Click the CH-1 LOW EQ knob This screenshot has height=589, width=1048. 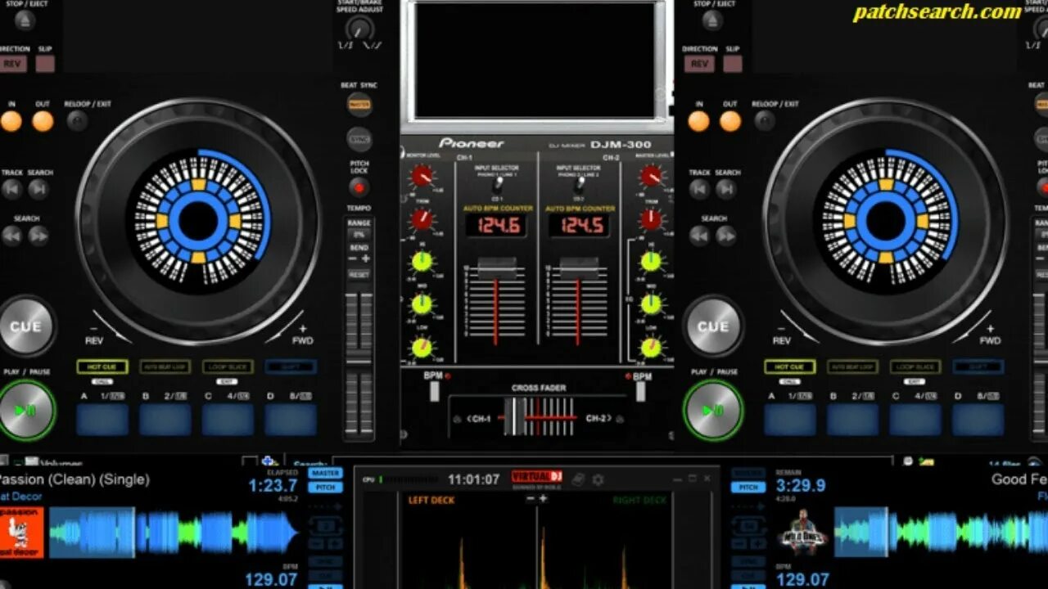[x=422, y=348]
